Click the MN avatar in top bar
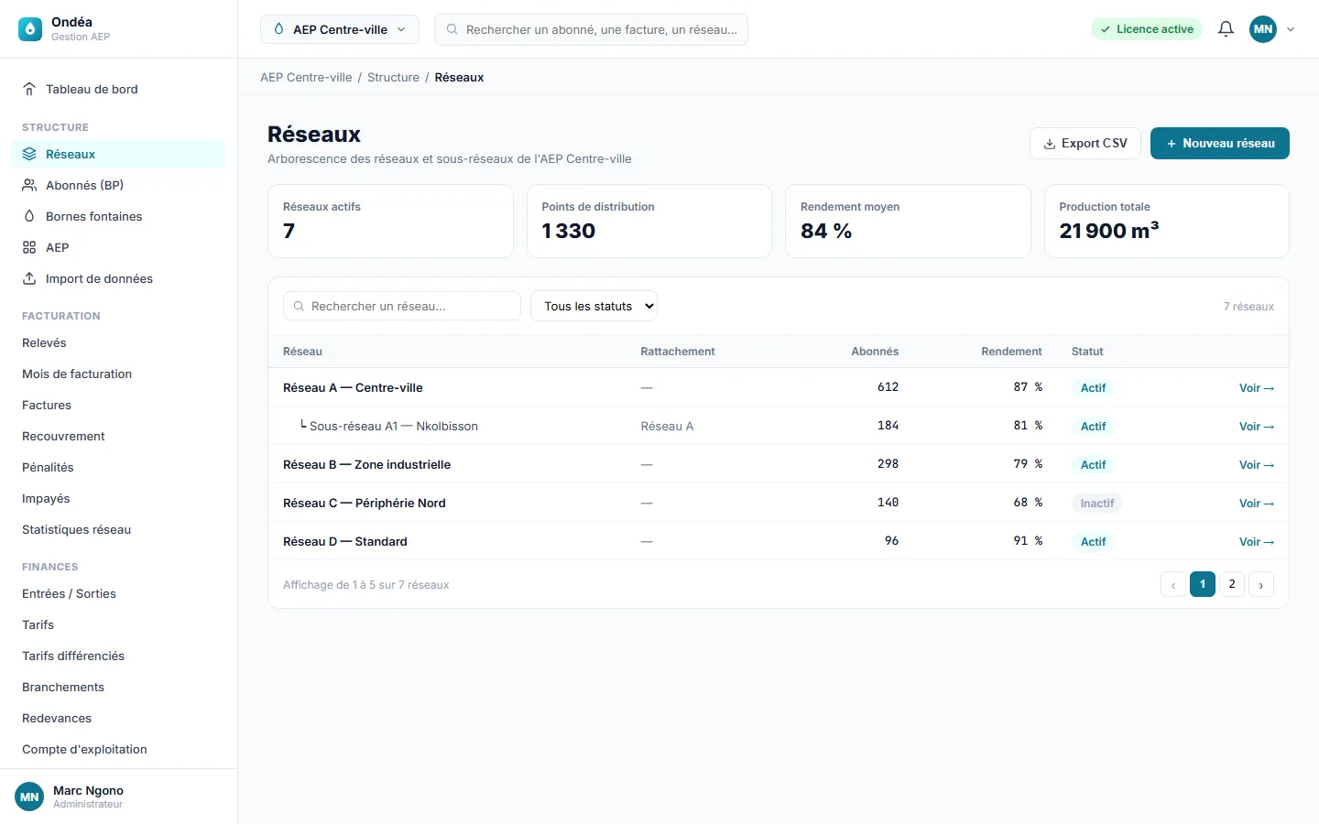 (x=1263, y=29)
